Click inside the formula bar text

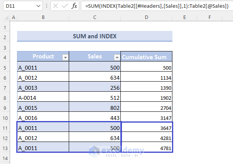pos(155,6)
